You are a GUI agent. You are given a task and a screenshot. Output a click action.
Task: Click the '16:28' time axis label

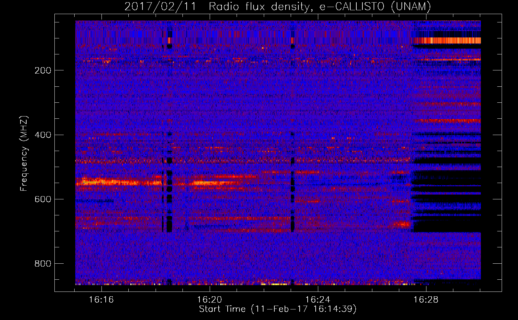click(x=426, y=300)
